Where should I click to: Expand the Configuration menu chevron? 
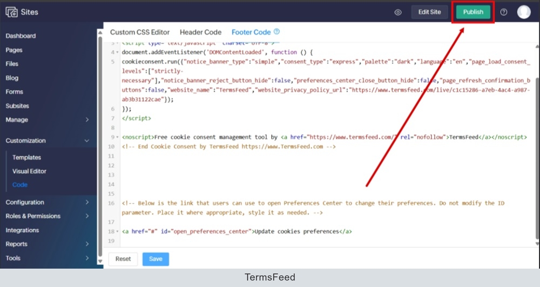[x=87, y=202]
